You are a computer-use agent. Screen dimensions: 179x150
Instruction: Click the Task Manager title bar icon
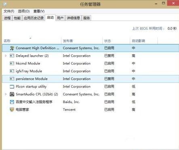(x=4, y=4)
